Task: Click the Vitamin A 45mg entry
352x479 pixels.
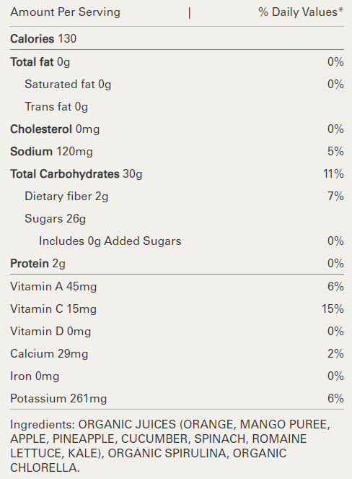Action: click(177, 287)
